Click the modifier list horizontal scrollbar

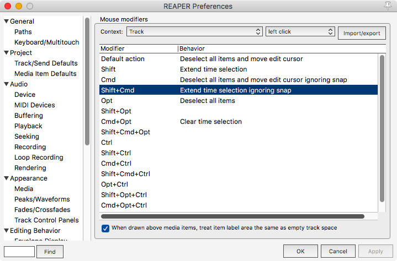pos(232,216)
